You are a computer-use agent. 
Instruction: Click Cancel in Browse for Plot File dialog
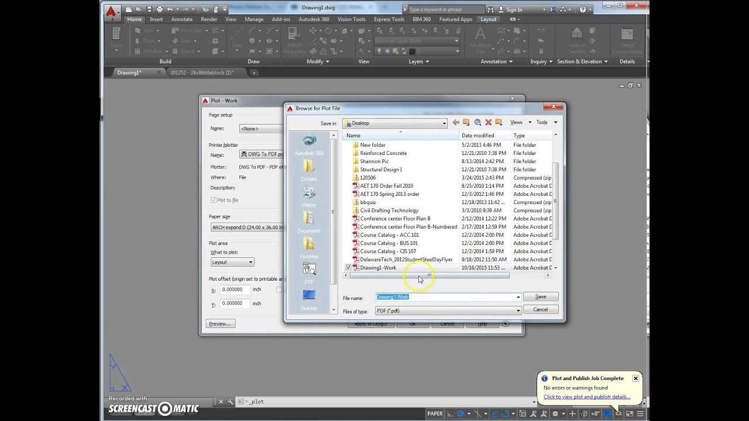540,309
